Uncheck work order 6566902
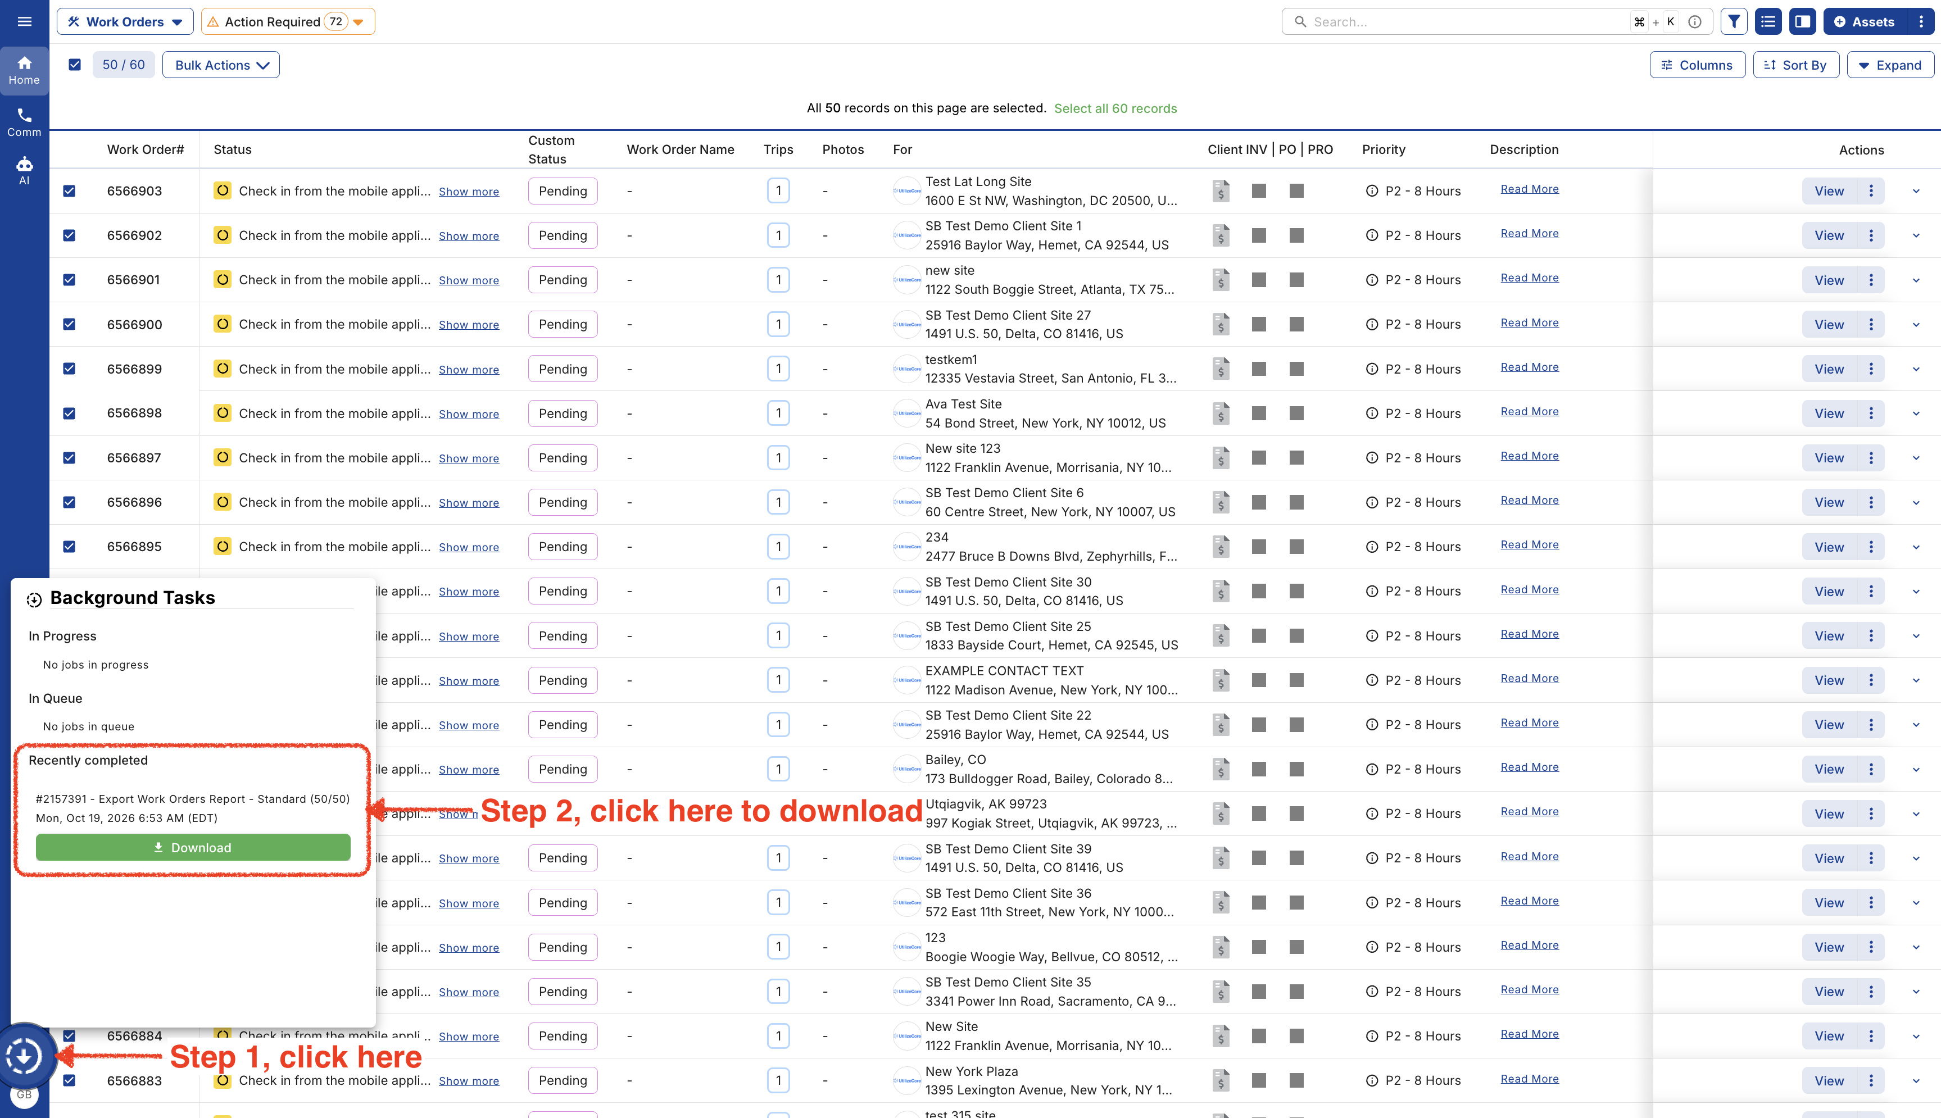Image resolution: width=1941 pixels, height=1118 pixels. point(69,235)
